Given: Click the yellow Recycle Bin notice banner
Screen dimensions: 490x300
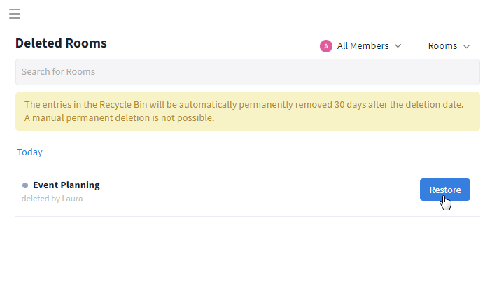Looking at the screenshot, I should pyautogui.click(x=248, y=111).
